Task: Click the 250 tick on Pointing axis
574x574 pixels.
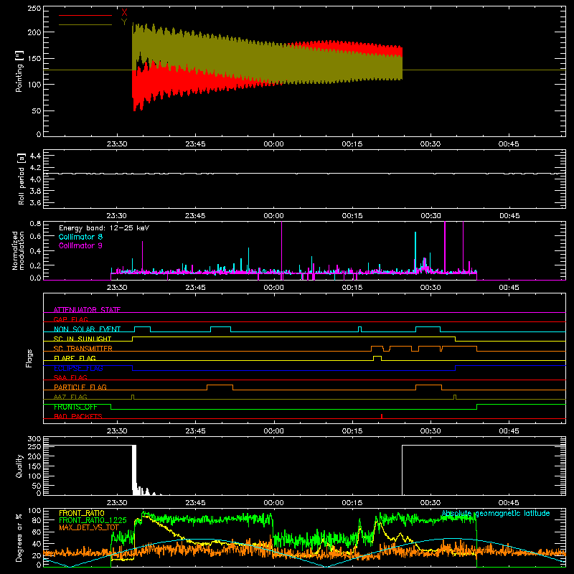Action: (34, 9)
